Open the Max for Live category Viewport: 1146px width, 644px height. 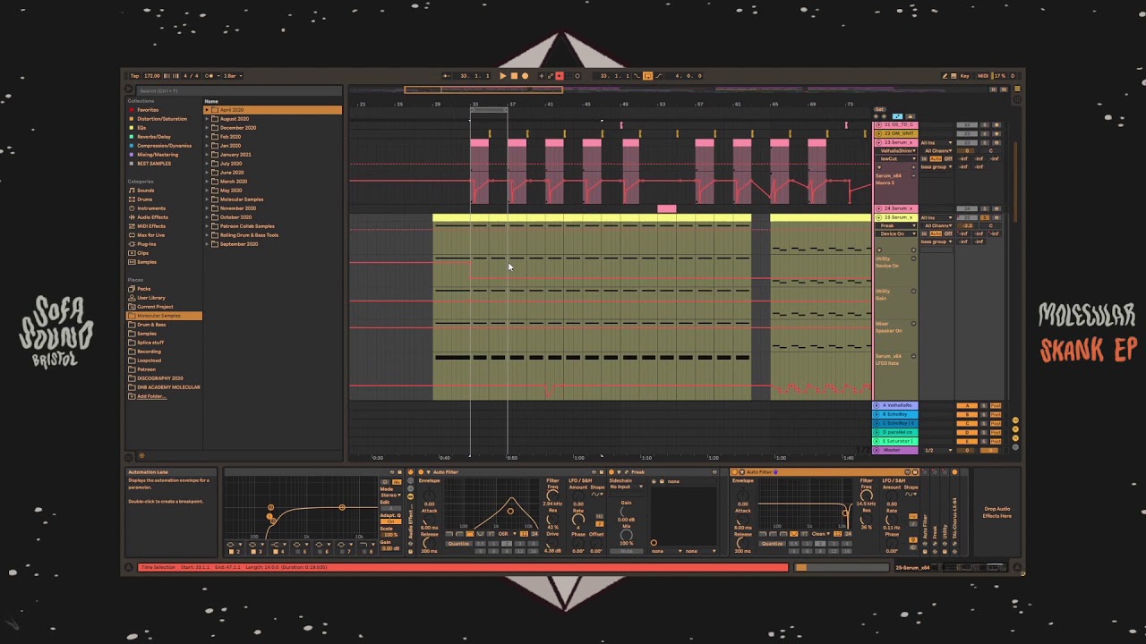(150, 235)
